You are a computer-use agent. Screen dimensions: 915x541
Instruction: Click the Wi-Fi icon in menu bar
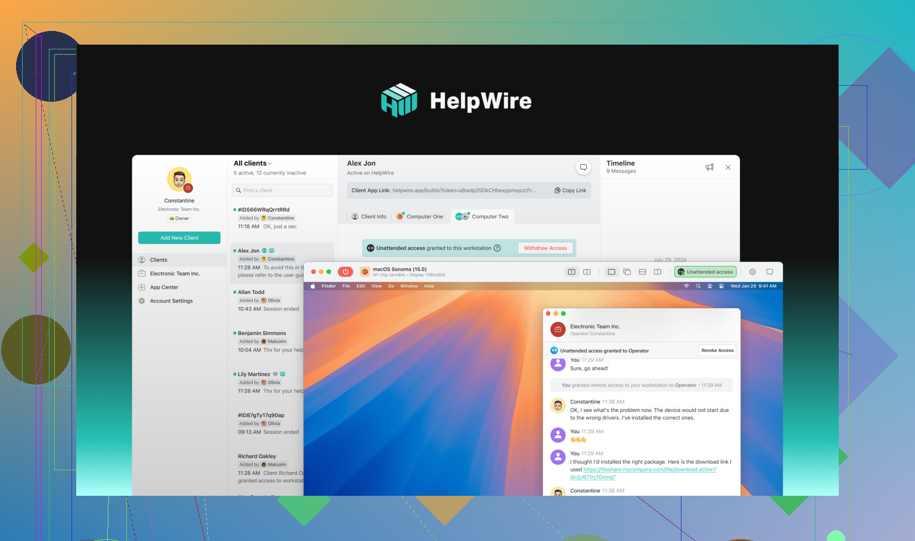click(x=686, y=286)
